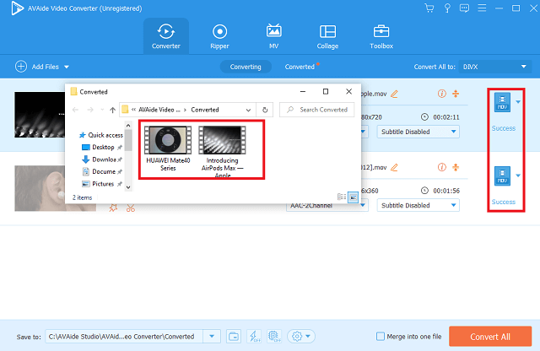Select the first video's thumbnail
Viewport: 540px width, 351px height.
[40, 115]
